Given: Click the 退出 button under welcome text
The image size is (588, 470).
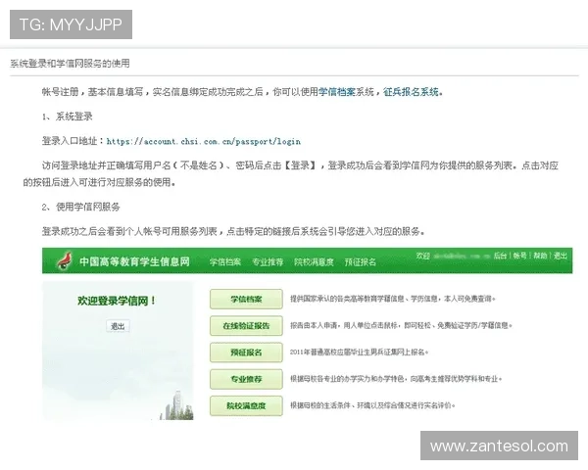Looking at the screenshot, I should pos(118,326).
